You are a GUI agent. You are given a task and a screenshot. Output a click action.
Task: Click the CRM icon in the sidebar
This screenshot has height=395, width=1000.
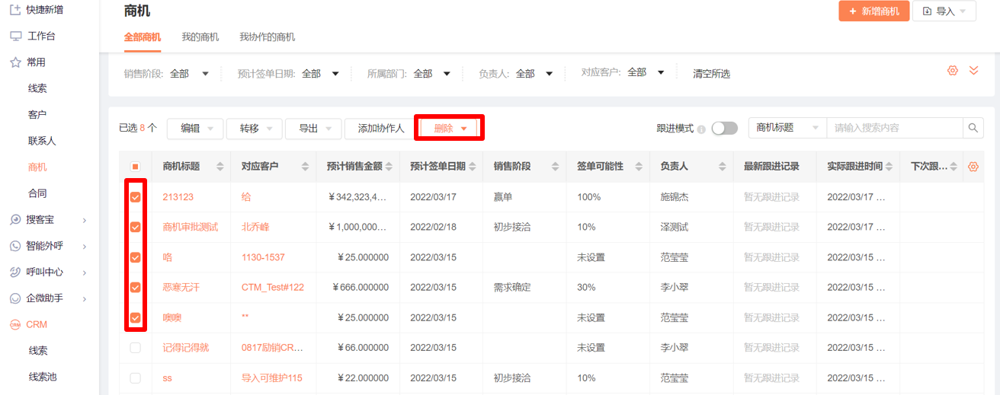click(15, 324)
